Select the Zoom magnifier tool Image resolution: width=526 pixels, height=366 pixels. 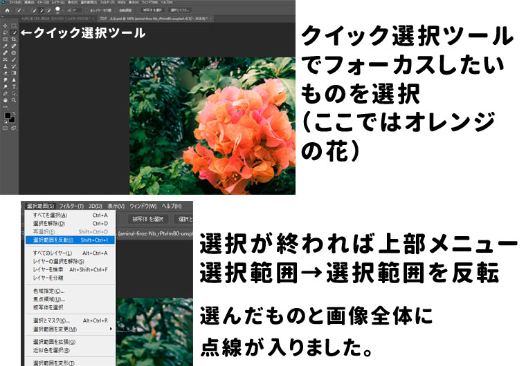point(14,100)
